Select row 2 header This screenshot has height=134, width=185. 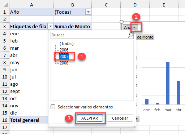click(x=5, y=19)
